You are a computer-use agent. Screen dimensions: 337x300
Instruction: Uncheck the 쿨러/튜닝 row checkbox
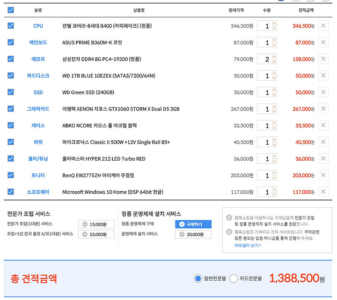pyautogui.click(x=11, y=158)
